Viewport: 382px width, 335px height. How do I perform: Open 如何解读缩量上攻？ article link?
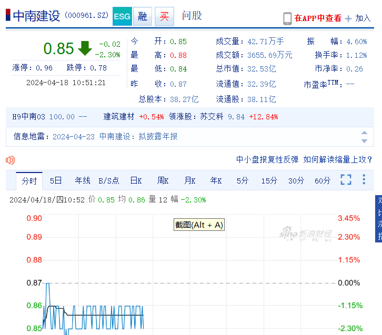pyautogui.click(x=338, y=159)
